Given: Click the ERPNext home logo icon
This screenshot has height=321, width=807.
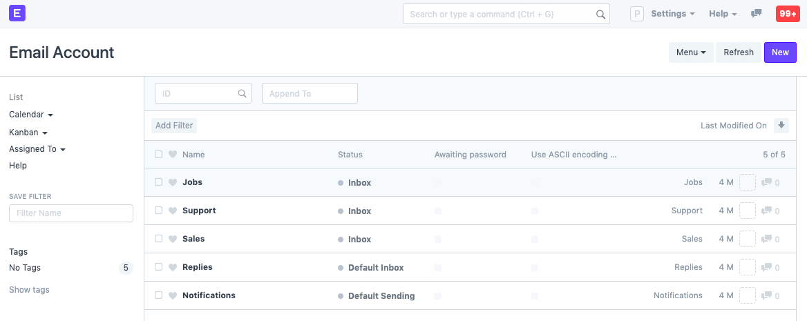Looking at the screenshot, I should pos(17,13).
